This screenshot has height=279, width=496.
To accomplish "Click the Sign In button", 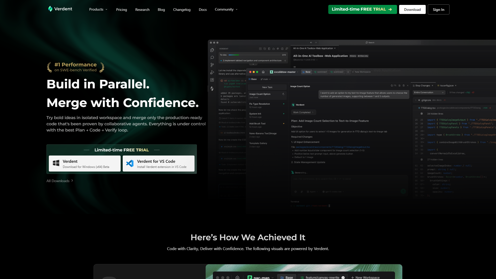I will coord(438,10).
